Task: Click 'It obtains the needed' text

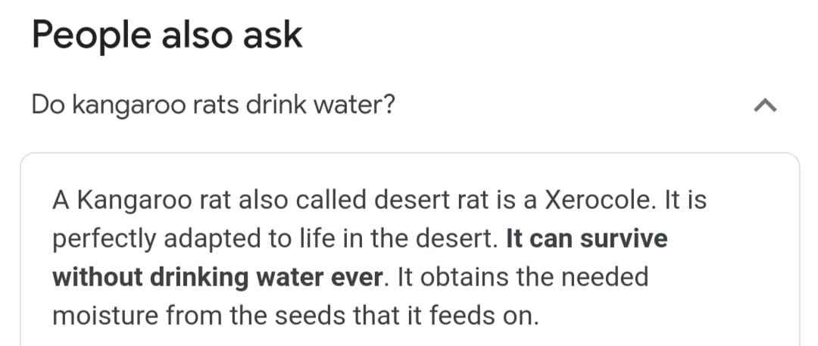Action: 523,277
